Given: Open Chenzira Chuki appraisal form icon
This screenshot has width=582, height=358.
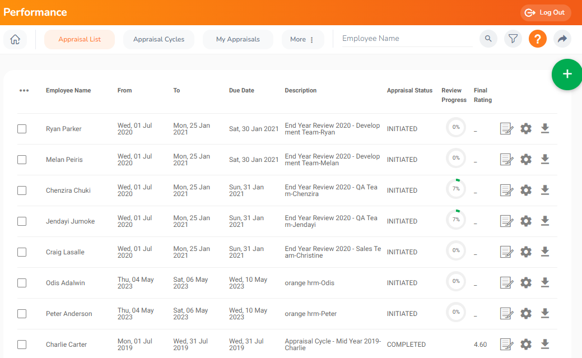Looking at the screenshot, I should tap(506, 190).
